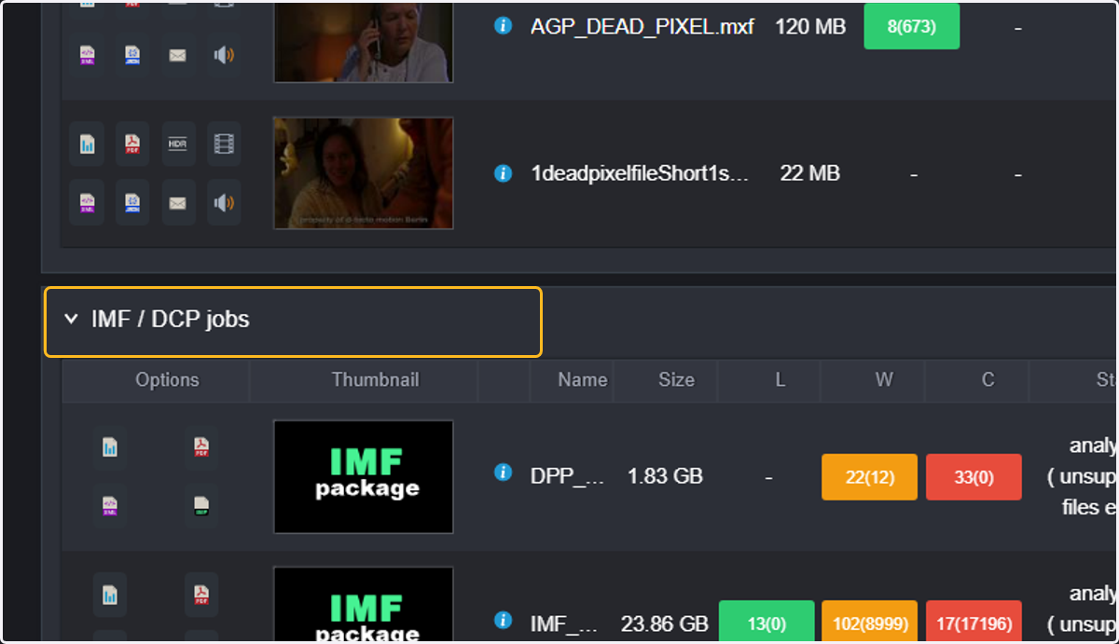
Task: Open the IMF package thumbnail for 23.86 GB job
Action: [x=364, y=606]
